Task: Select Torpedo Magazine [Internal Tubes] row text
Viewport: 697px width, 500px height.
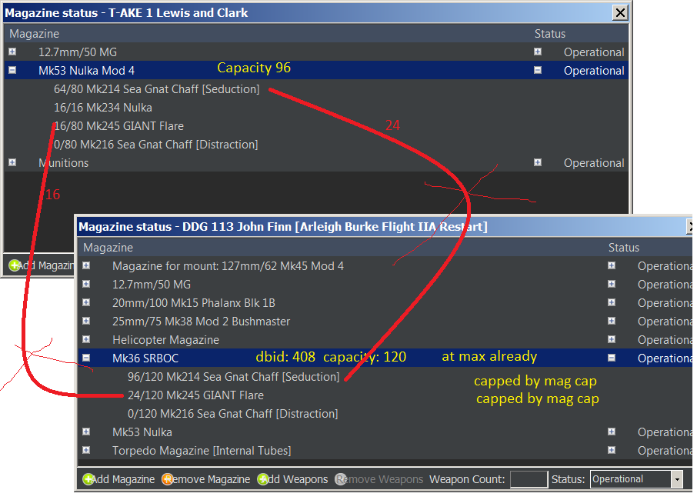Action: [x=202, y=450]
